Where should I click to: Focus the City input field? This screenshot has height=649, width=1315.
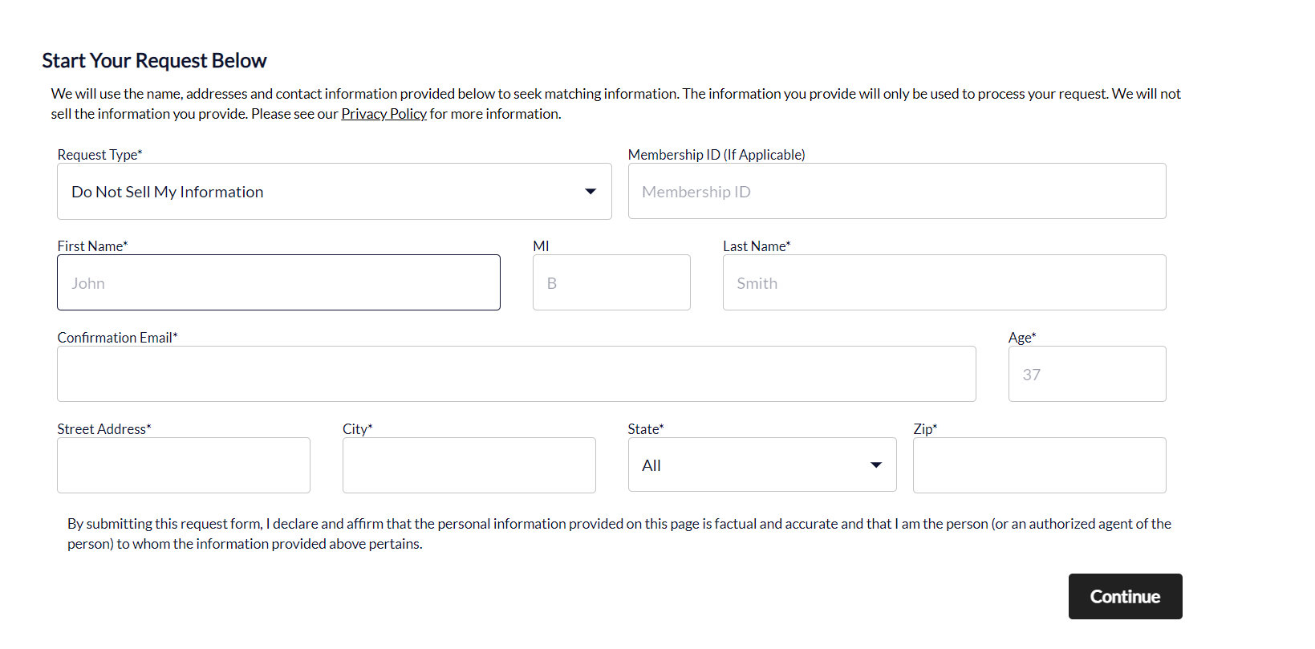[x=469, y=465]
